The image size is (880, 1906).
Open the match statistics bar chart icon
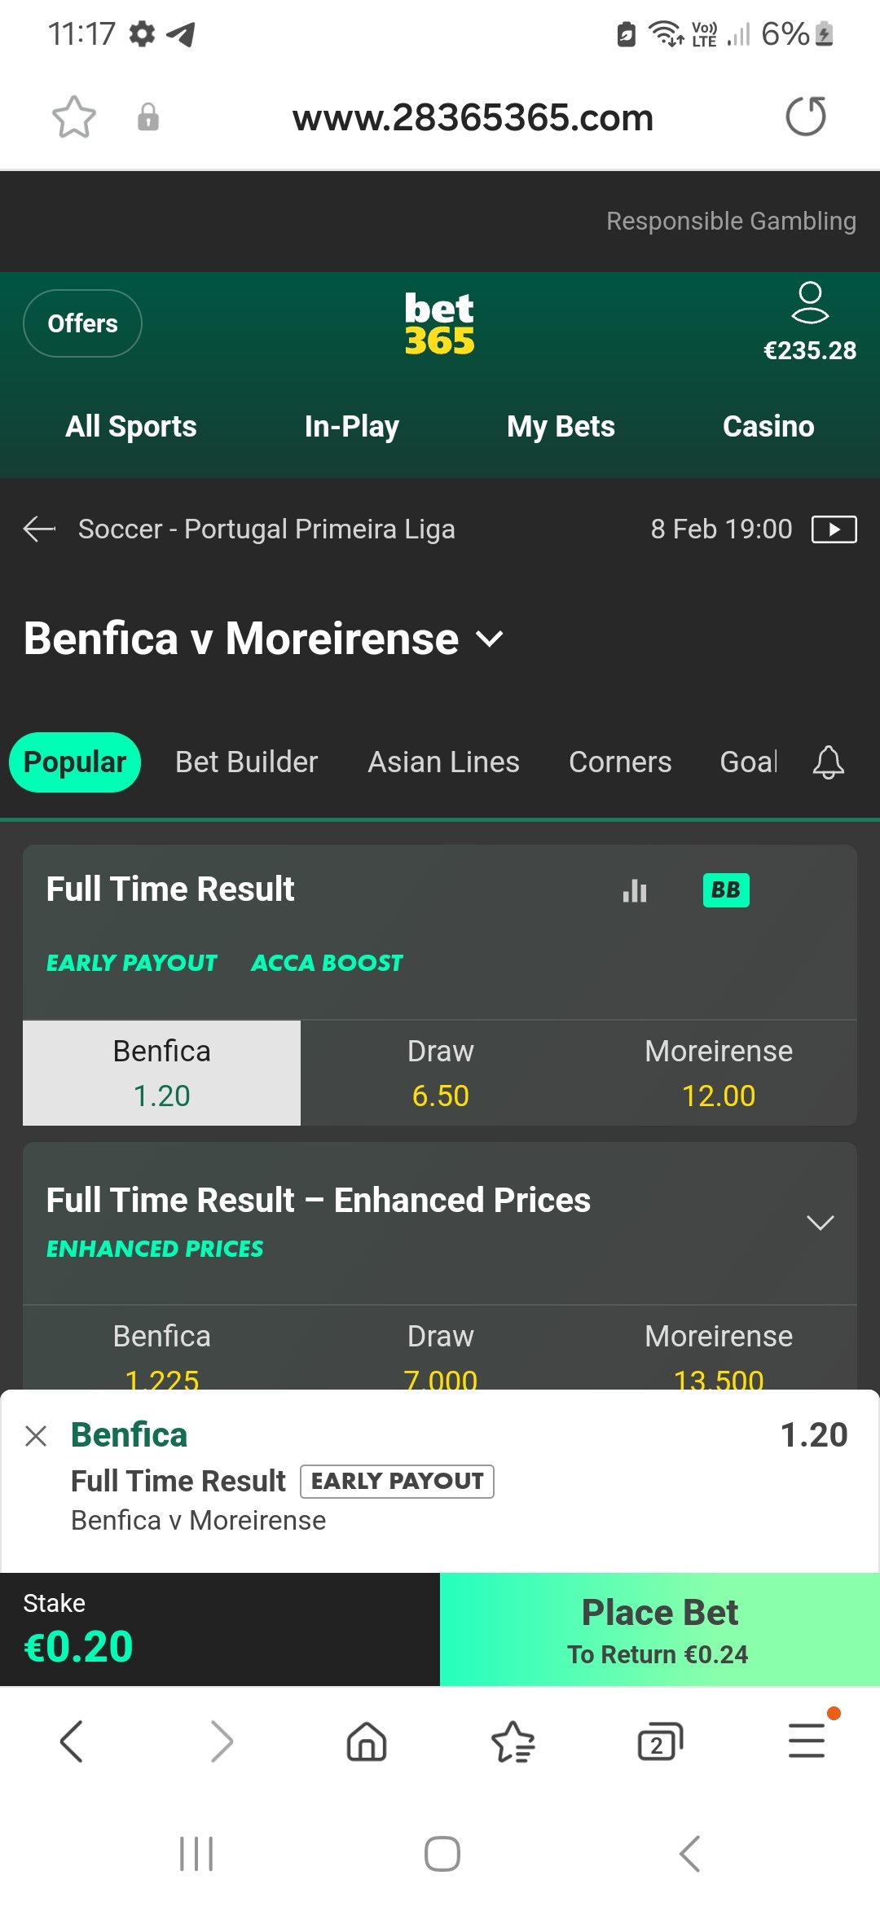635,890
